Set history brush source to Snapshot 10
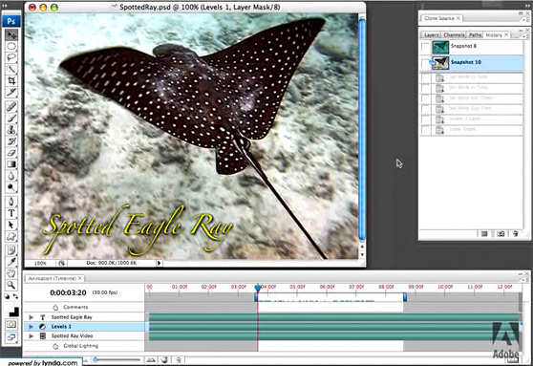533x366 pixels. (x=425, y=62)
